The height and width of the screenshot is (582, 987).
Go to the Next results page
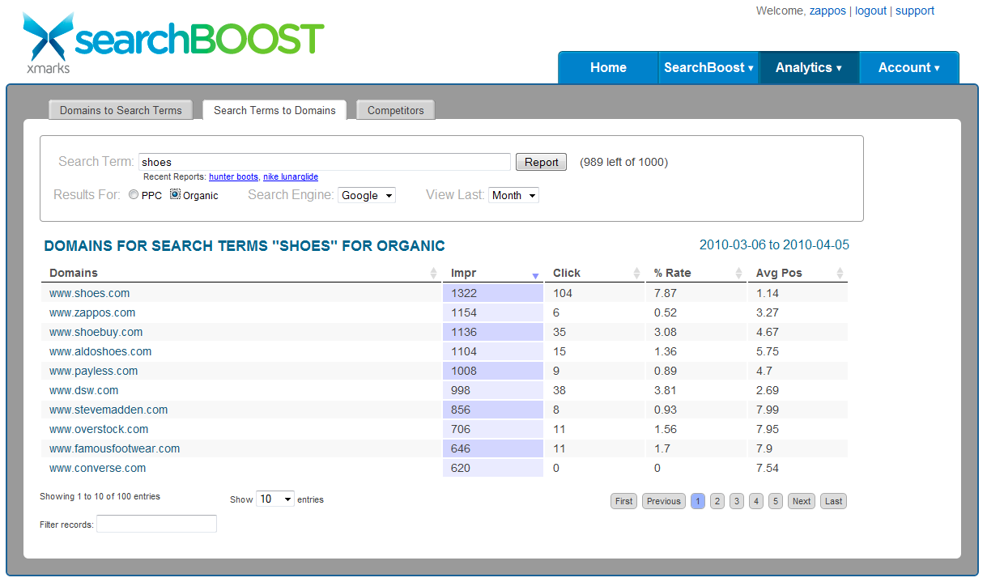(802, 501)
